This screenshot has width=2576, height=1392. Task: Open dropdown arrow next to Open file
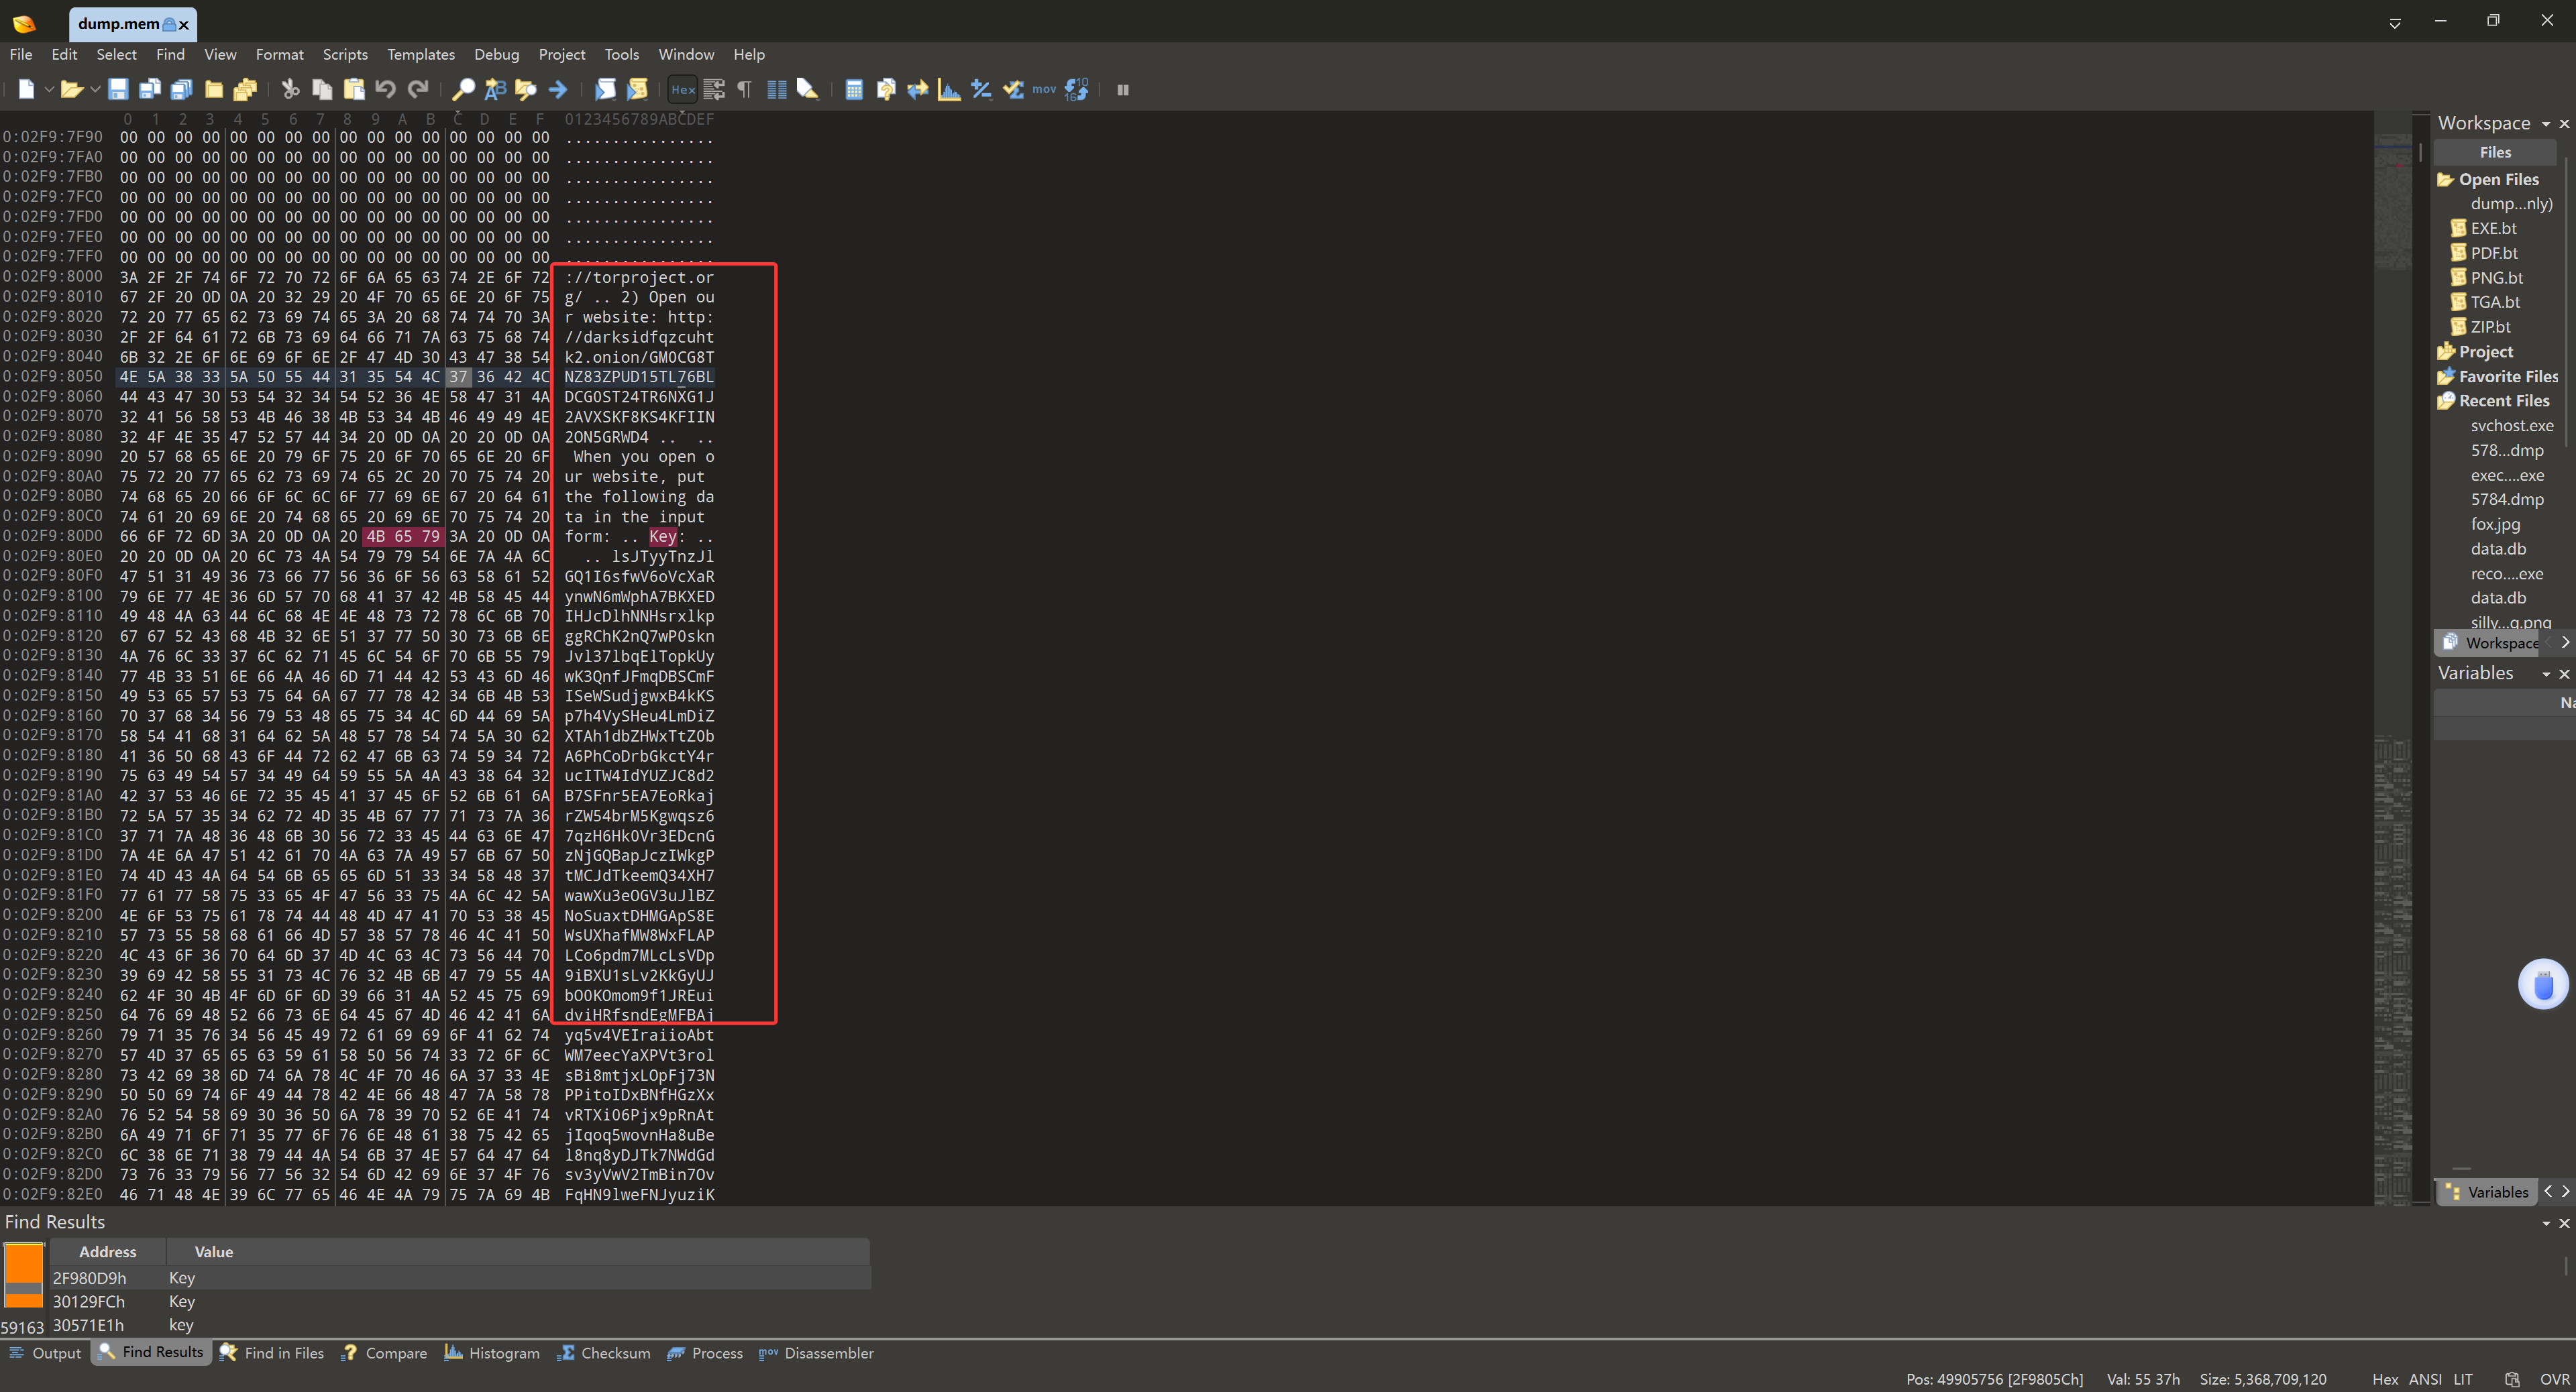pos(95,90)
